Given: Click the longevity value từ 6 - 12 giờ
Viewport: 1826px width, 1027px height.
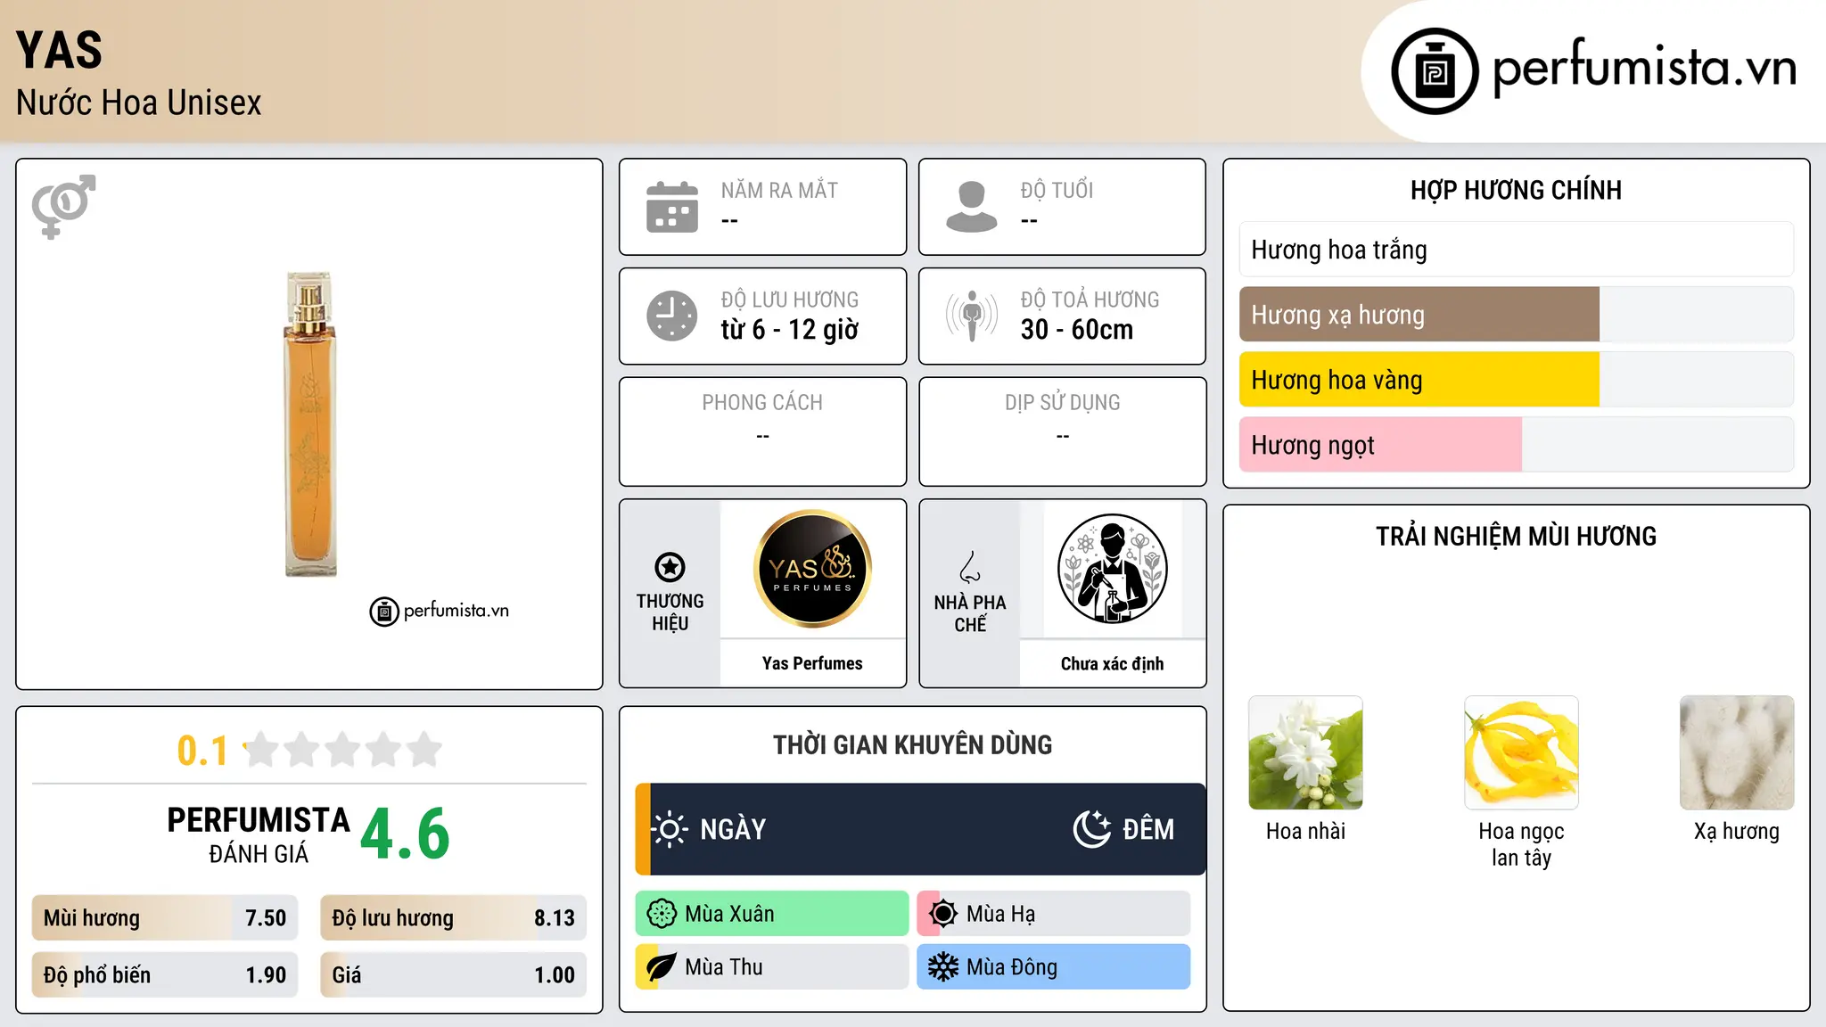Looking at the screenshot, I should 790,330.
